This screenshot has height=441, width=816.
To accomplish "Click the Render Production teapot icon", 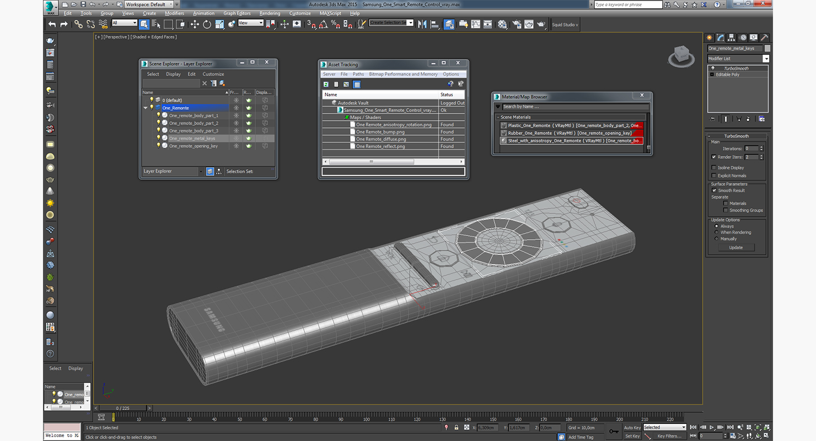I will tap(541, 24).
